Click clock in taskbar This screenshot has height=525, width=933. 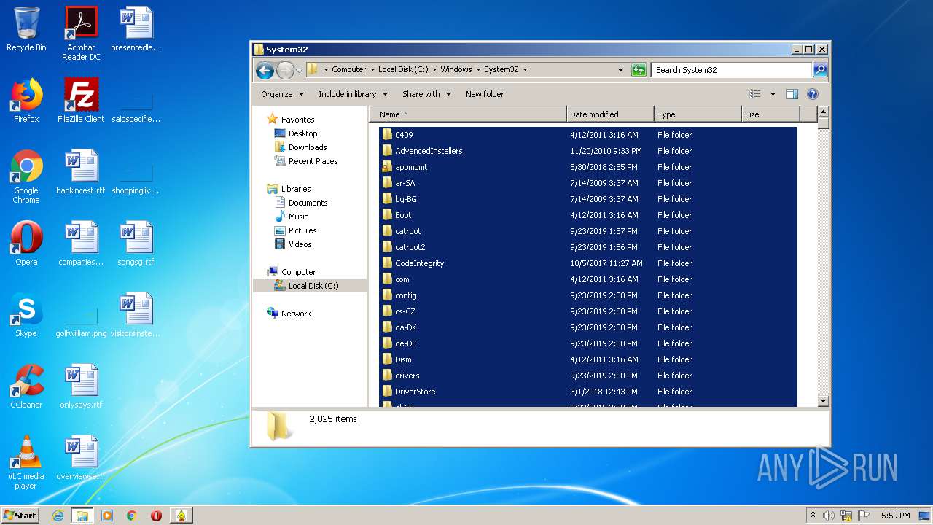[x=895, y=516]
